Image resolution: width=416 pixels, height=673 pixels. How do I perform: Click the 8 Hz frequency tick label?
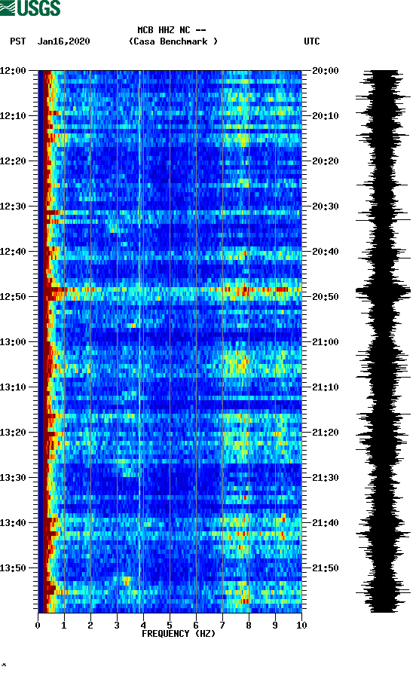pos(249,626)
